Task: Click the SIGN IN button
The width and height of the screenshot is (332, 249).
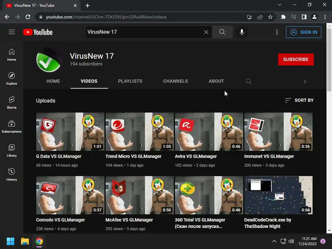Action: pos(303,32)
